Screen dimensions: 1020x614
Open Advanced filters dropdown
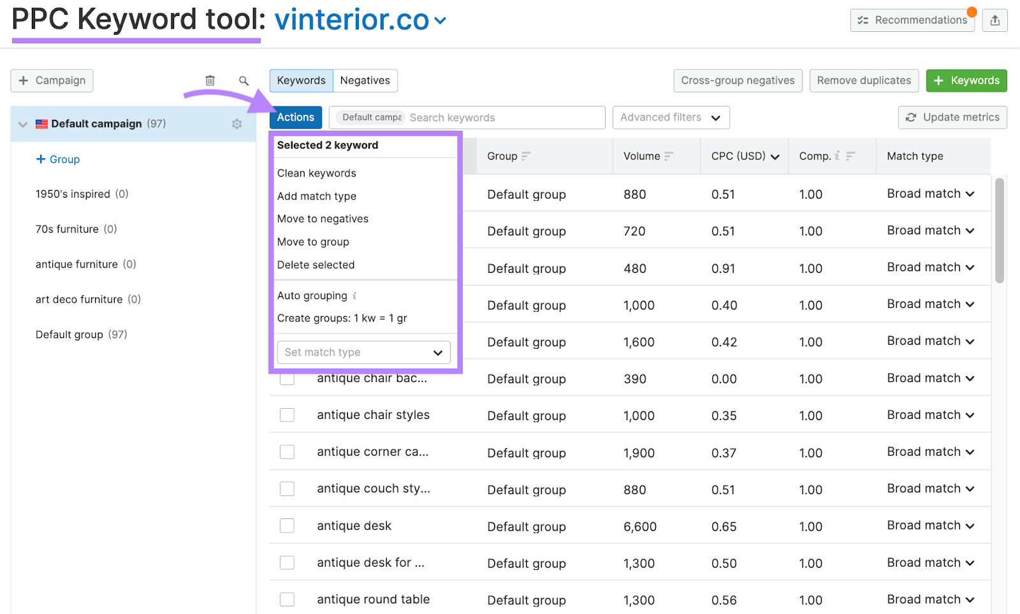[x=671, y=117]
